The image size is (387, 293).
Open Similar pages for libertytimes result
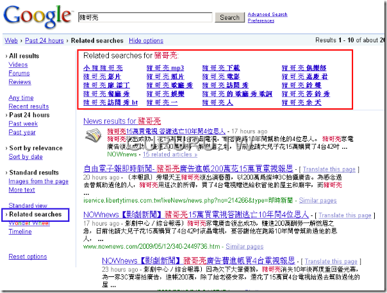coord(318,201)
